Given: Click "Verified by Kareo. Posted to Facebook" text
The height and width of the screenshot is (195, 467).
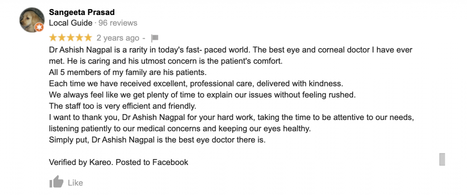Looking at the screenshot, I should point(118,162).
